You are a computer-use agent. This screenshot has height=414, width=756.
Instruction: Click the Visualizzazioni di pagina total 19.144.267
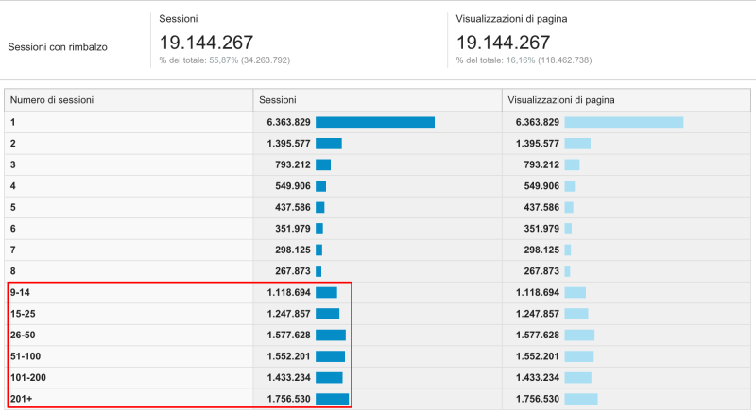tap(503, 43)
